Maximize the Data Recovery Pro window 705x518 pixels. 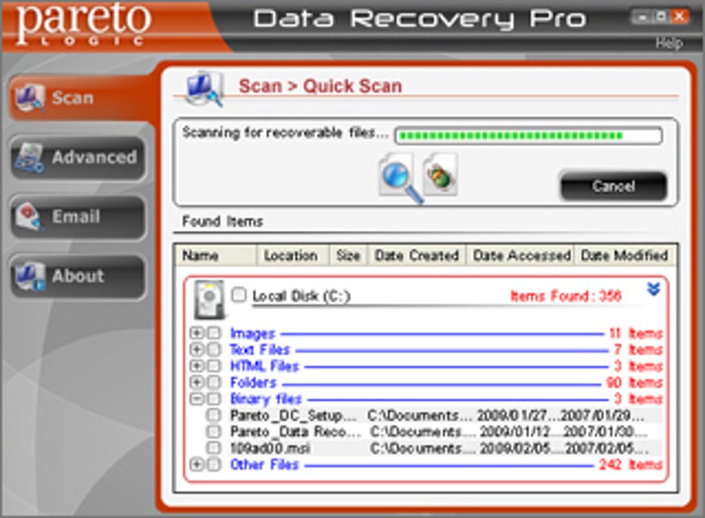[x=661, y=17]
